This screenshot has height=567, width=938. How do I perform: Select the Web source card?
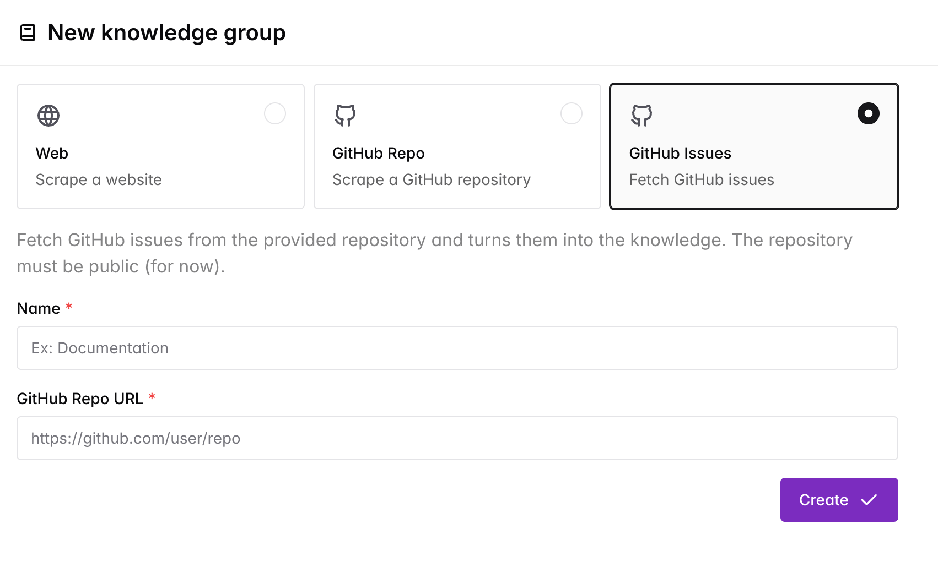(x=160, y=146)
